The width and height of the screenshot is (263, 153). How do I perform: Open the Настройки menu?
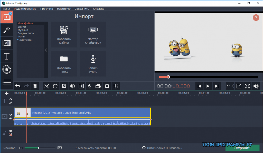pyautogui.click(x=64, y=9)
